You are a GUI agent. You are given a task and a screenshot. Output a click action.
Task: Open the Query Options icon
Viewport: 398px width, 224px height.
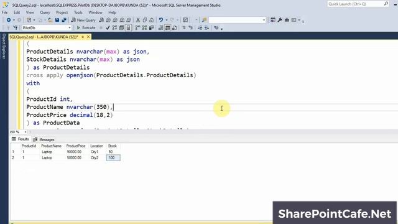pos(122,27)
